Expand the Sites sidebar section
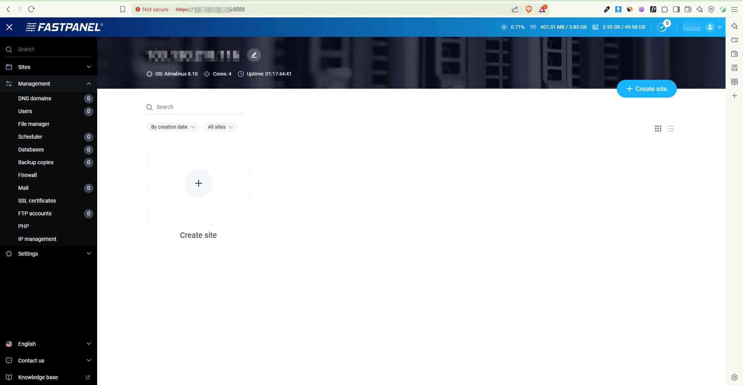743x385 pixels. [x=48, y=67]
